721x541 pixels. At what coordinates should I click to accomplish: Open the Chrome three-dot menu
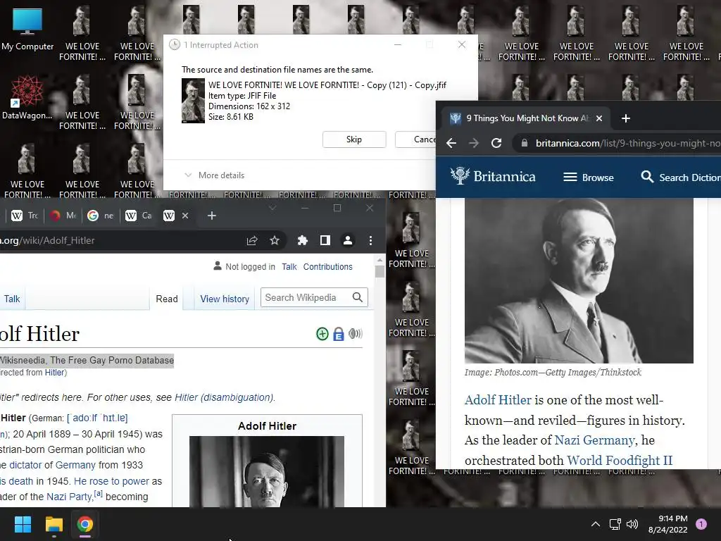[x=370, y=241]
